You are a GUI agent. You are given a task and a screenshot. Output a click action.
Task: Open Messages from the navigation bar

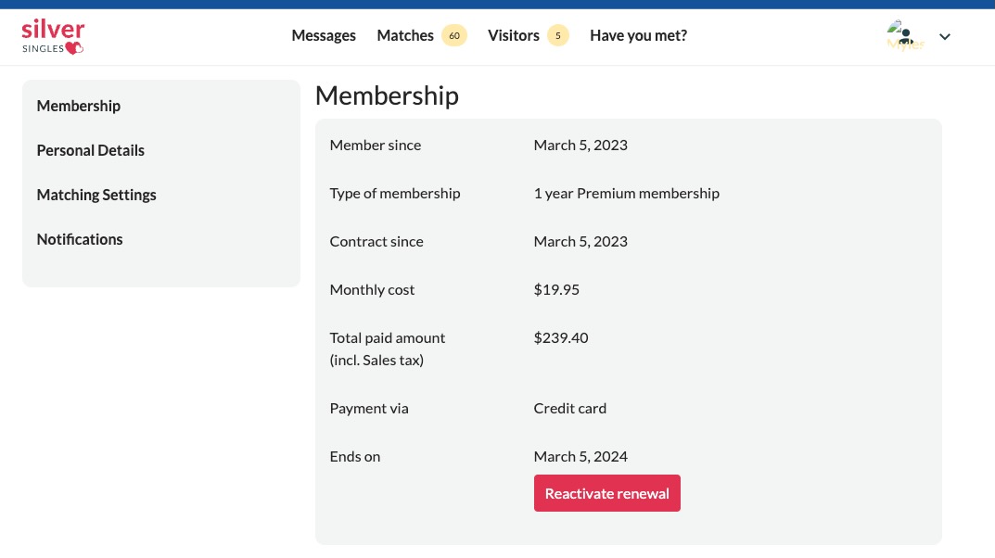324,35
